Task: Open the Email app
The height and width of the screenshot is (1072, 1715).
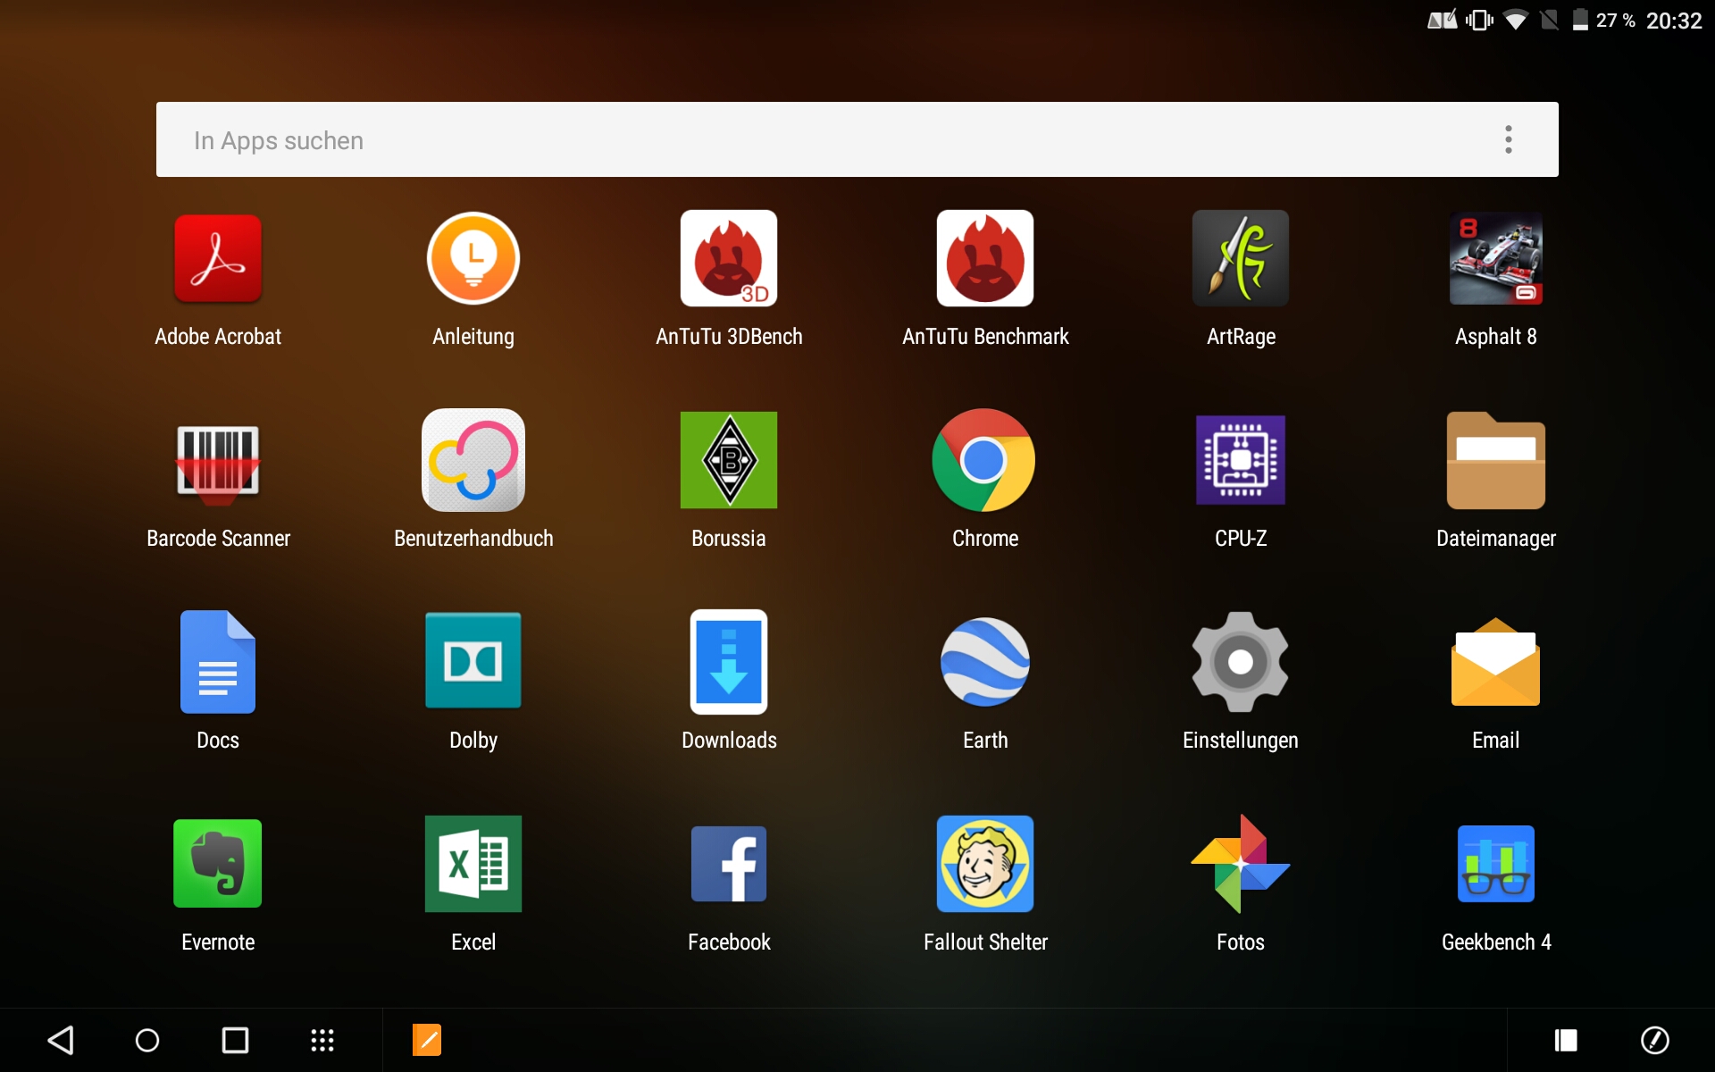Action: coord(1496,662)
